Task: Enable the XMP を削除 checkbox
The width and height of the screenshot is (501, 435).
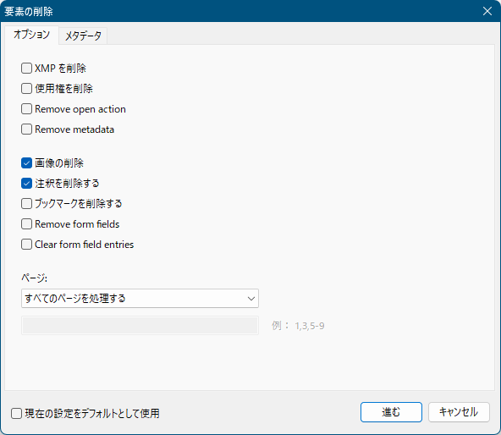Action: [26, 68]
